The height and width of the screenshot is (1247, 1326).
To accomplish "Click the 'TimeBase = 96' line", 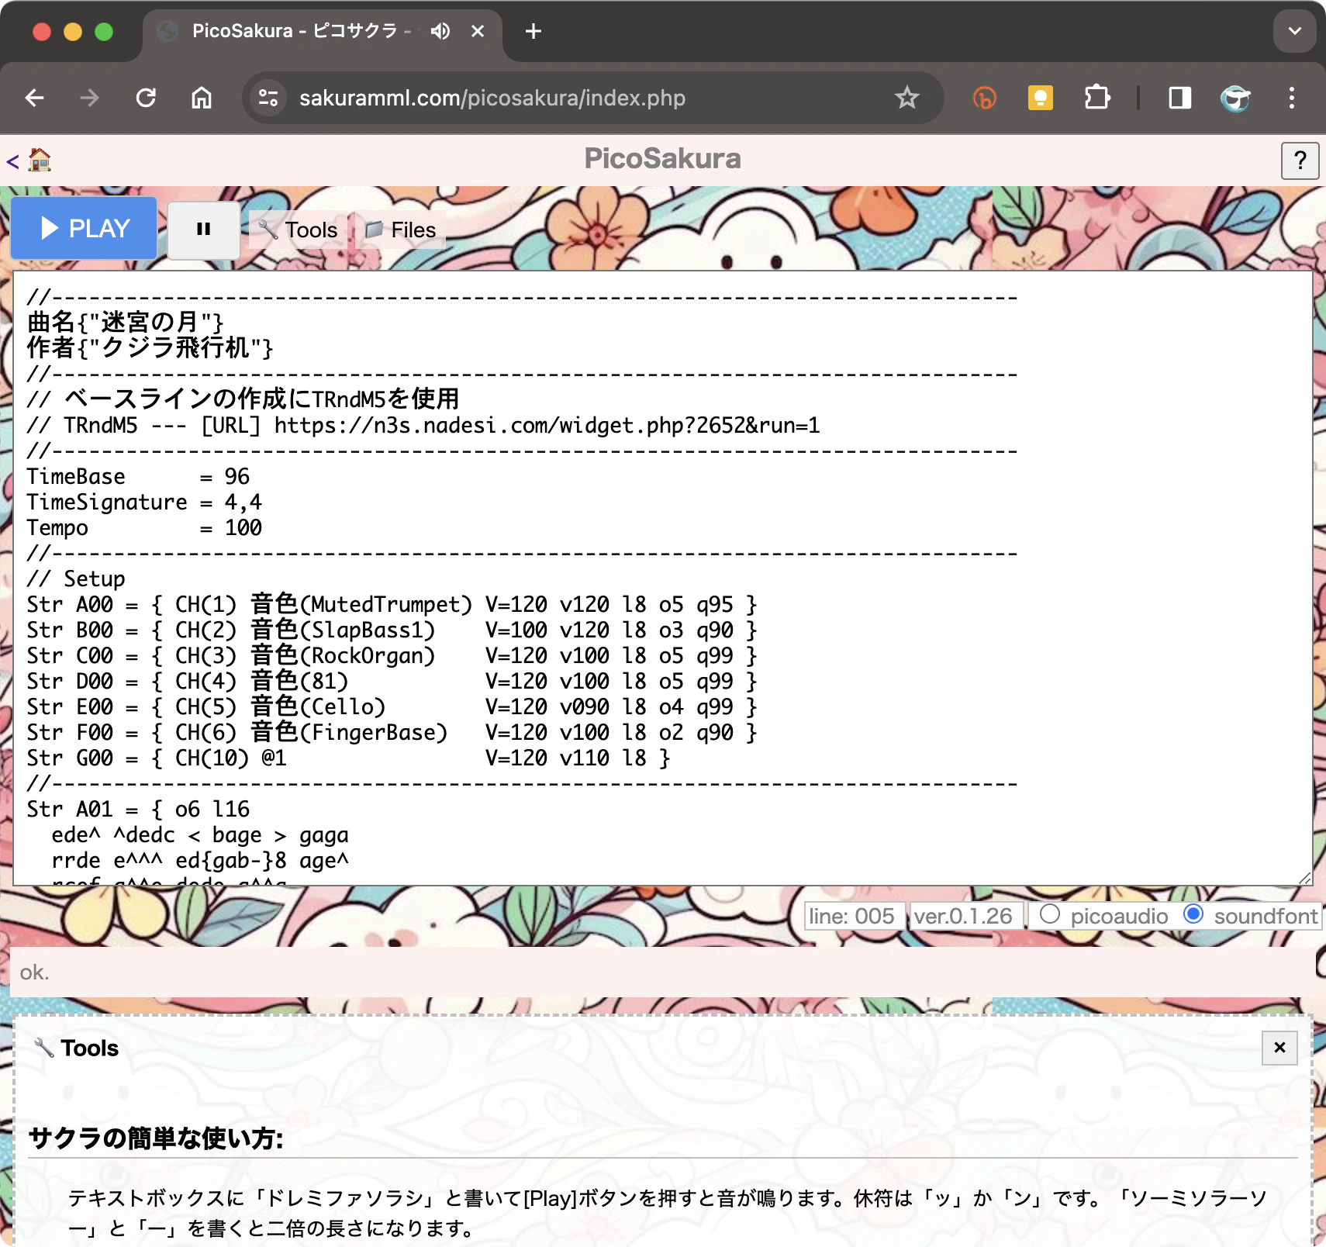I will tap(139, 476).
